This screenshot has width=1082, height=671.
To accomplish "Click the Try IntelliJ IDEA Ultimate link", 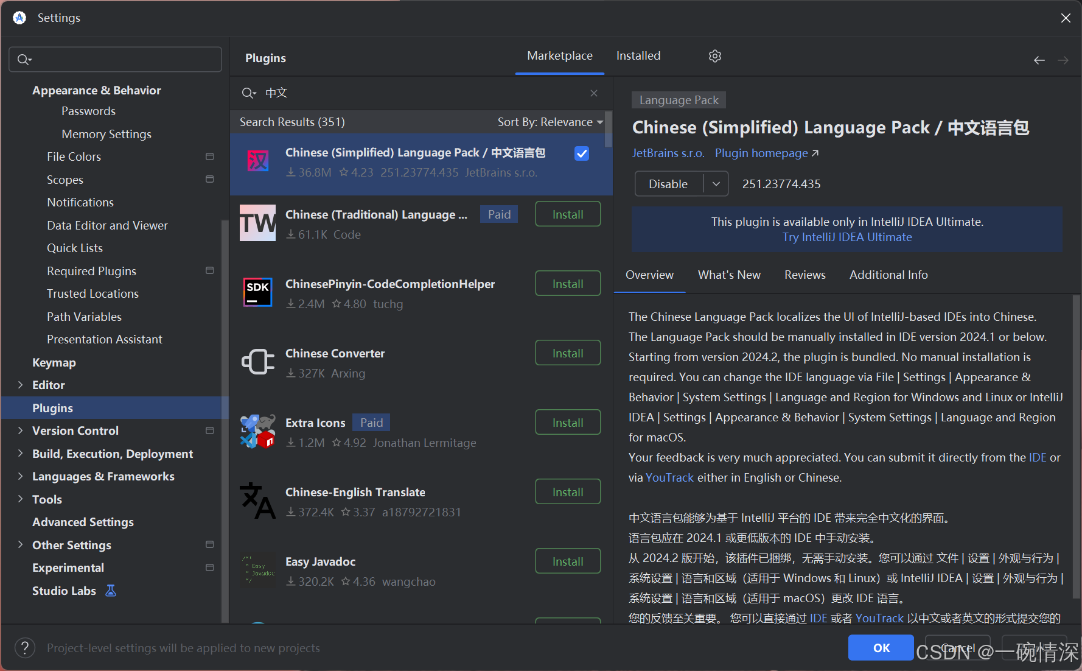I will [846, 237].
